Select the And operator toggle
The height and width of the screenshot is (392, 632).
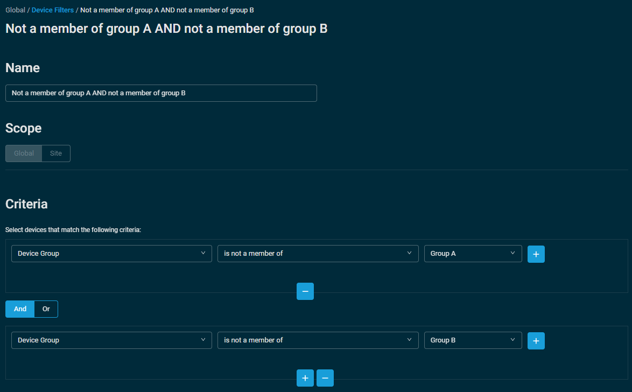click(20, 309)
